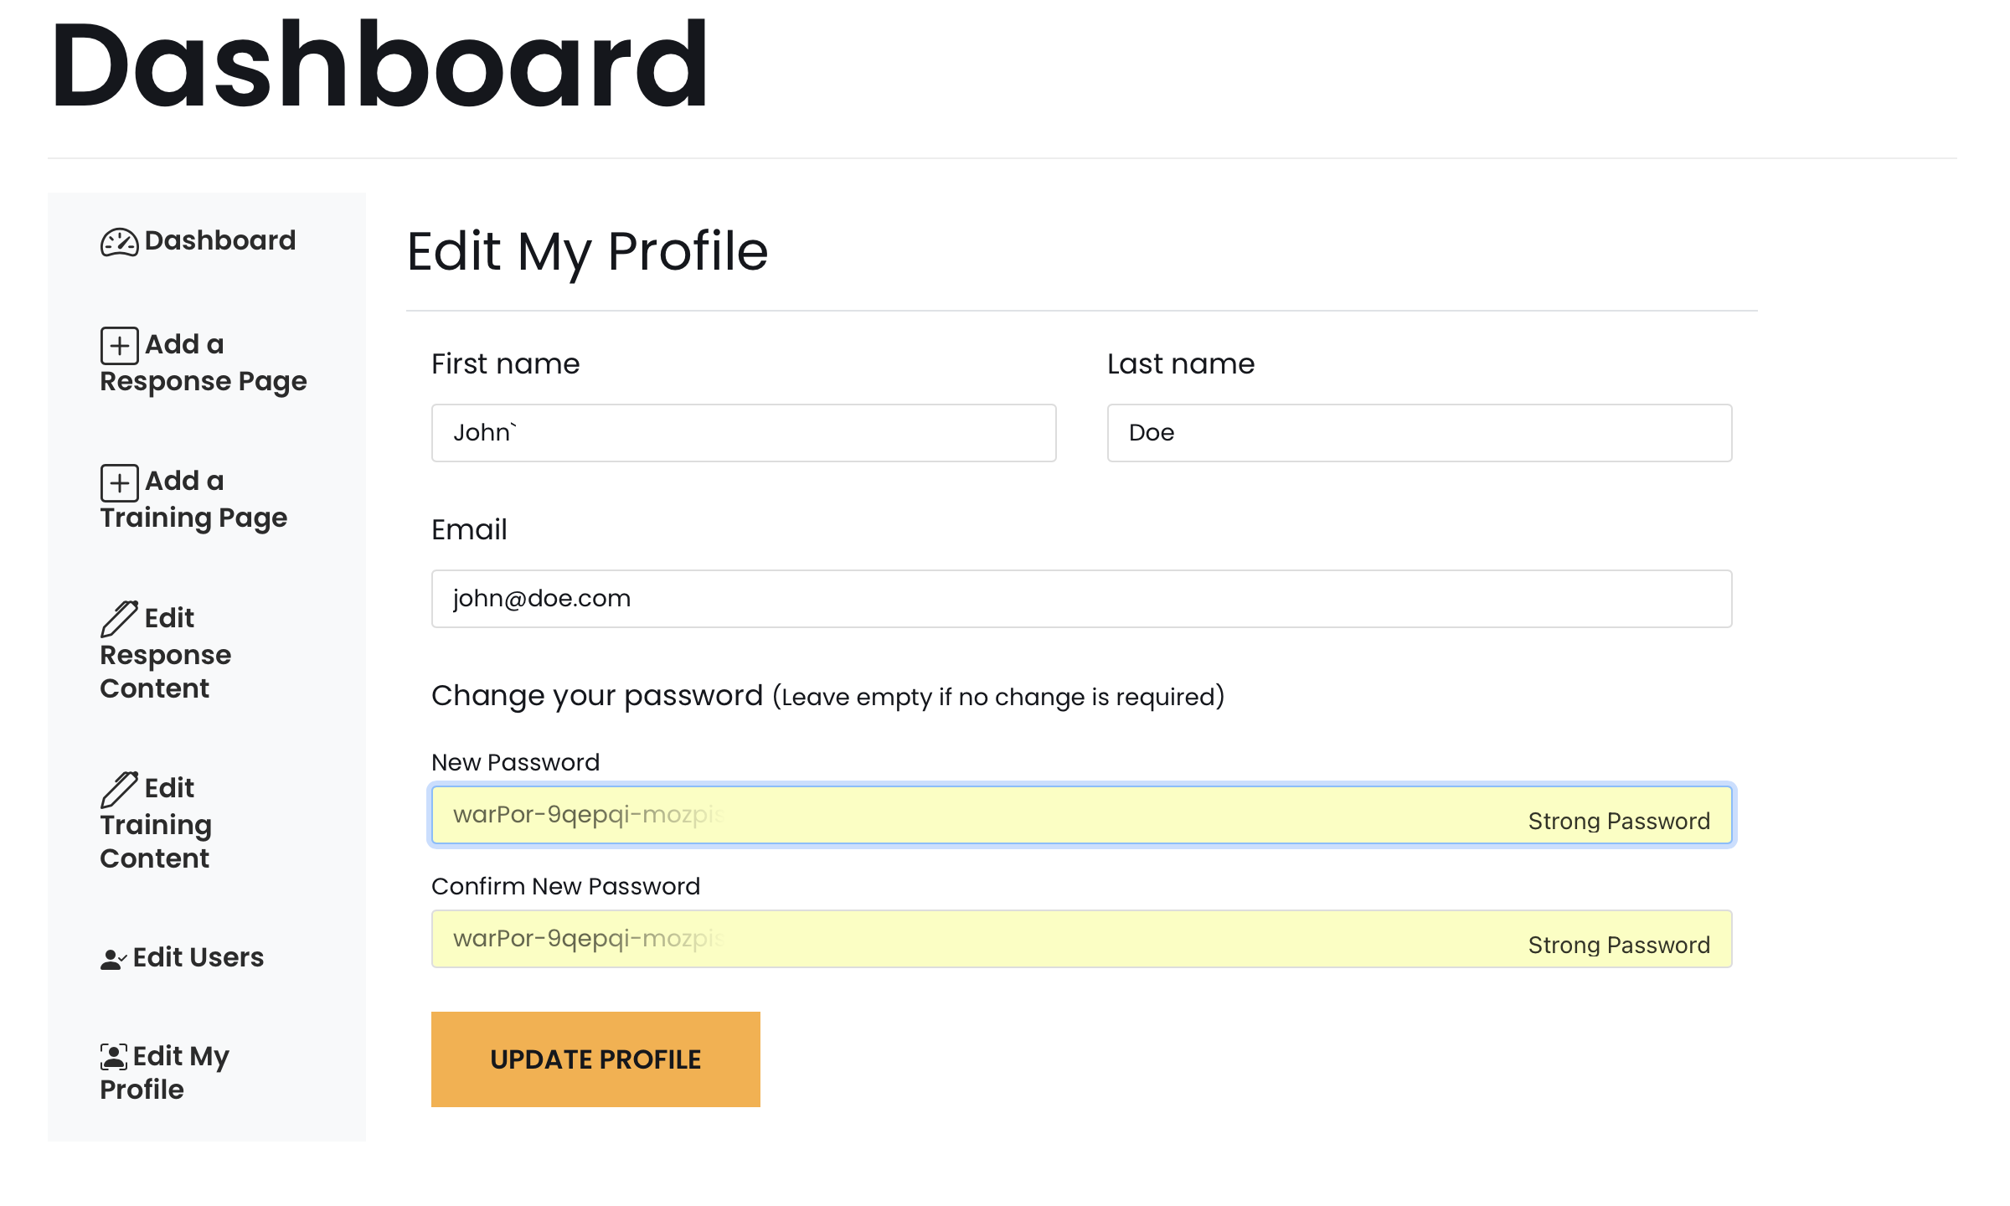Select Edit My Profile in sidebar
This screenshot has height=1206, width=2010.
click(165, 1073)
